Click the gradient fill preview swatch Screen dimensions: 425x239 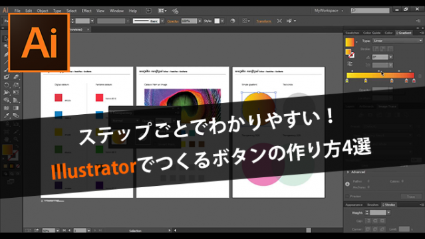[350, 42]
